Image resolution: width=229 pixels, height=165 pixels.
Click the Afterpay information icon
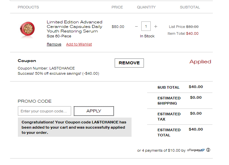coord(208,150)
